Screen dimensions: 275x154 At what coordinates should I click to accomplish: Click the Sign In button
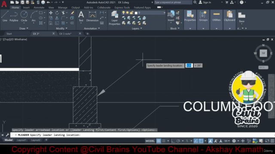pyautogui.click(x=205, y=2)
